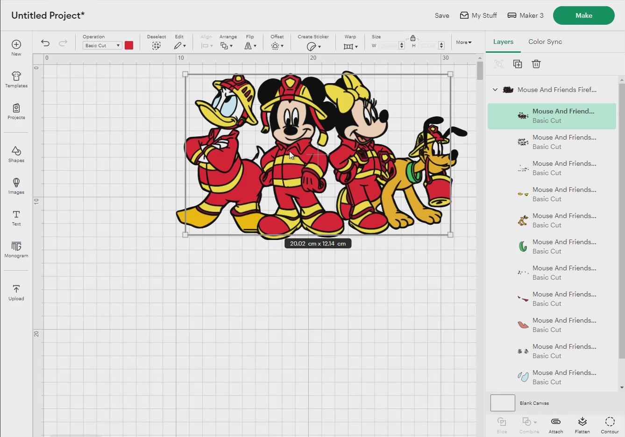625x437 pixels.
Task: Switch to the Layers tab
Action: (x=503, y=42)
